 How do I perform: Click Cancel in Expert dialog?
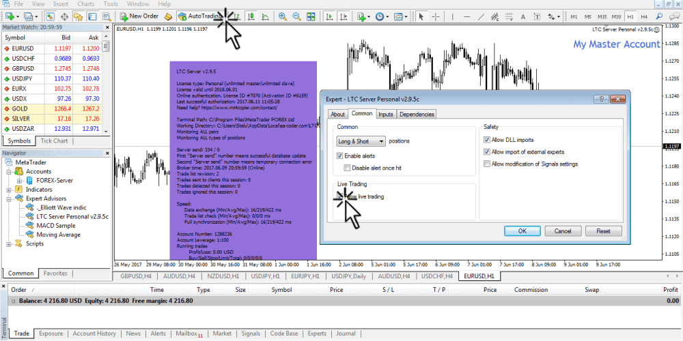563,231
